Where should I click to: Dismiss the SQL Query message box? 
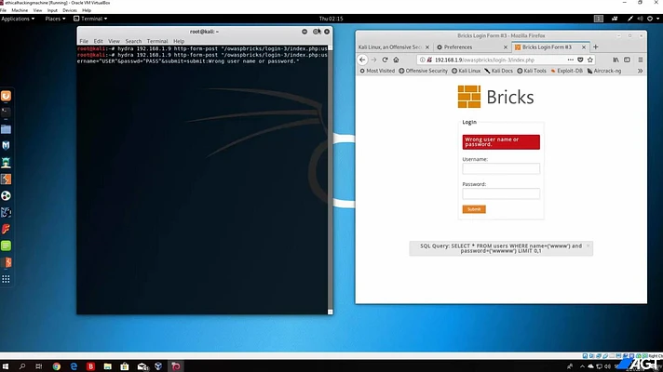[x=588, y=246]
